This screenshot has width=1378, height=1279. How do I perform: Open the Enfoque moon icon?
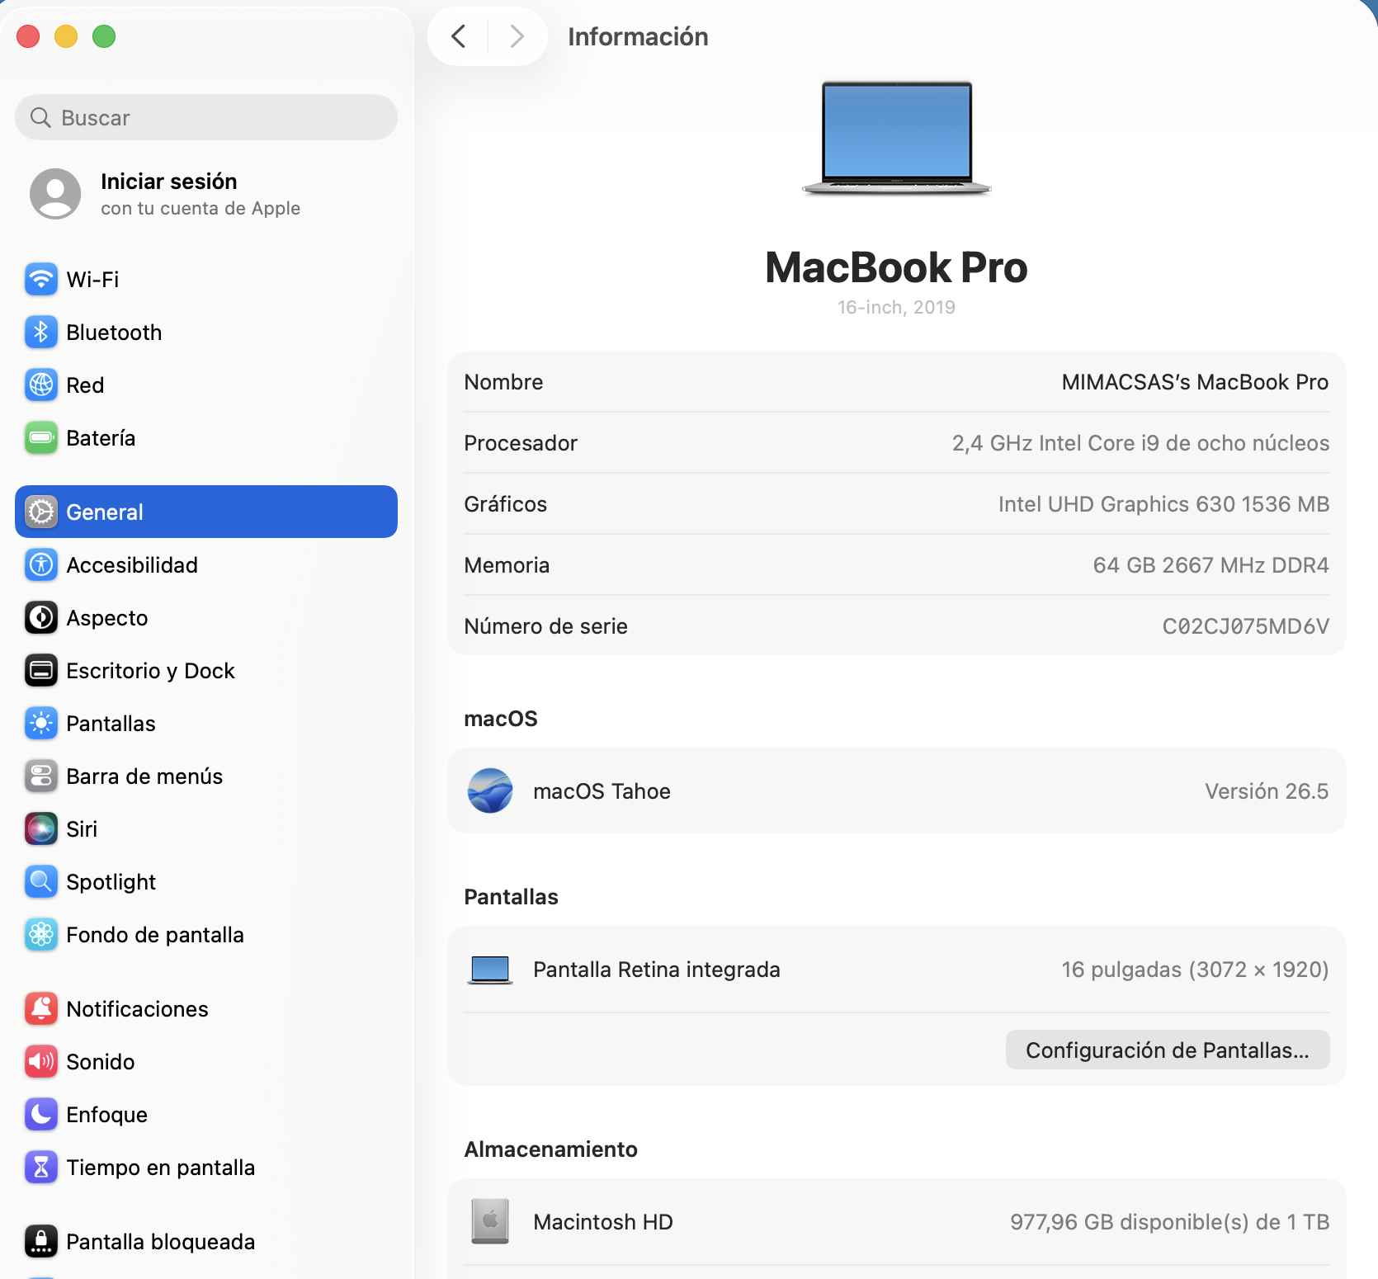[x=41, y=1114]
